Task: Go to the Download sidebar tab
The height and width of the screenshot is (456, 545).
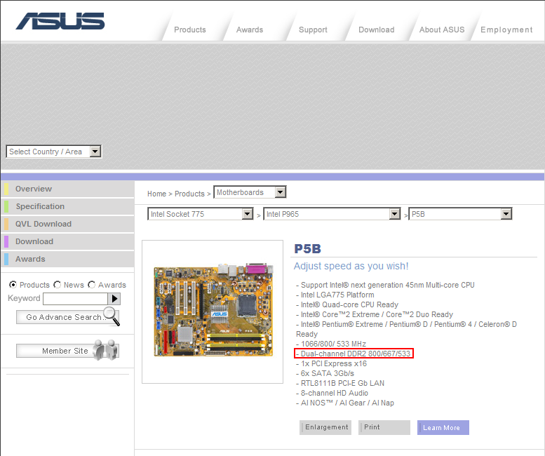Action: pyautogui.click(x=68, y=241)
